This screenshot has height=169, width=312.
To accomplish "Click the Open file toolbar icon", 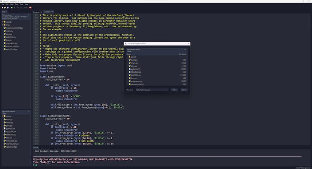I will click(x=5, y=7).
